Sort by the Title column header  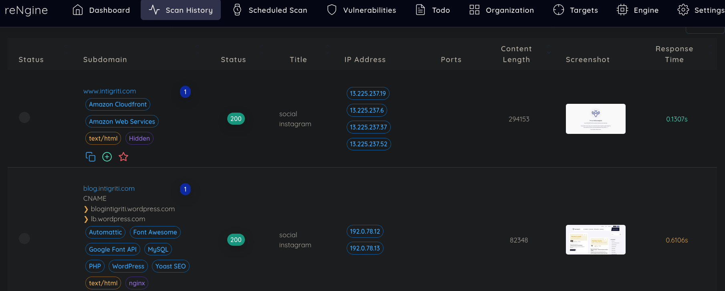[299, 60]
